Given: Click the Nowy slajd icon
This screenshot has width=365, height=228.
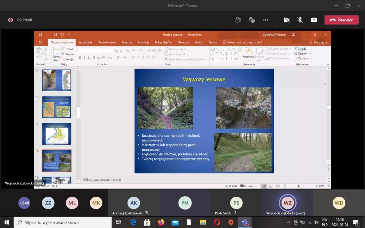Looking at the screenshot, I should coord(56,51).
